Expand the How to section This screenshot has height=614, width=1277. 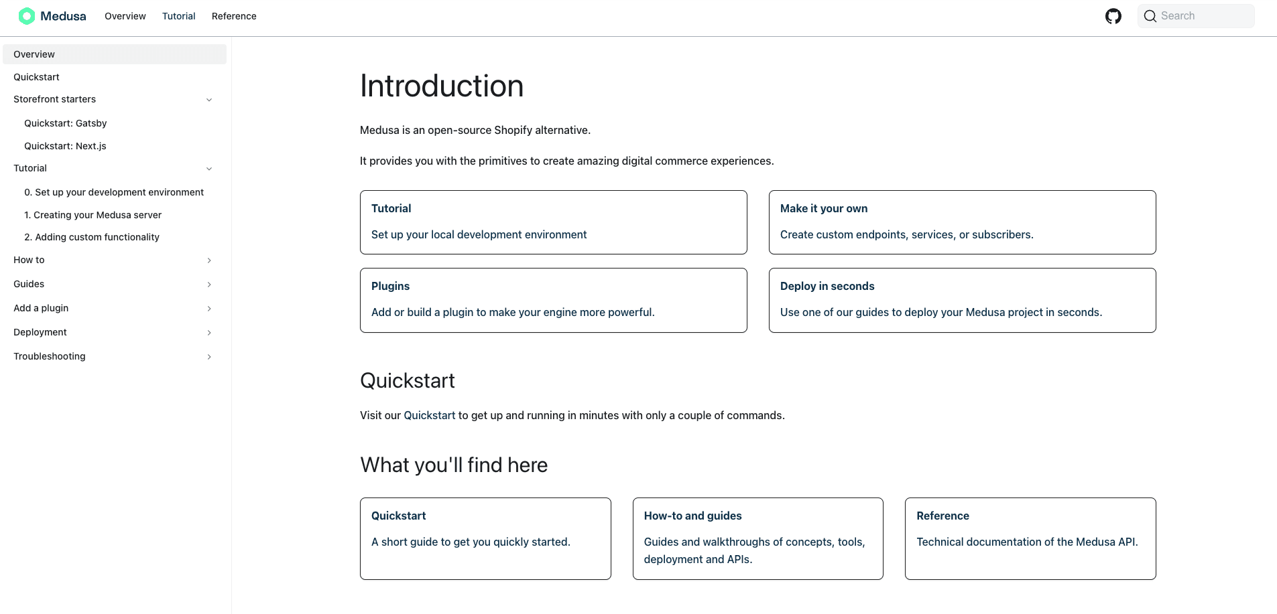[x=209, y=260]
